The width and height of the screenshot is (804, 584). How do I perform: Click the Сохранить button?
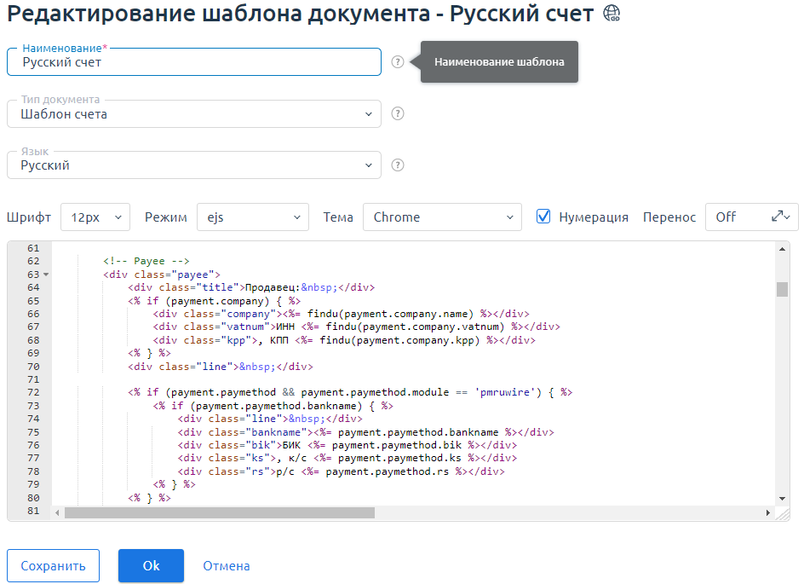[x=53, y=565]
